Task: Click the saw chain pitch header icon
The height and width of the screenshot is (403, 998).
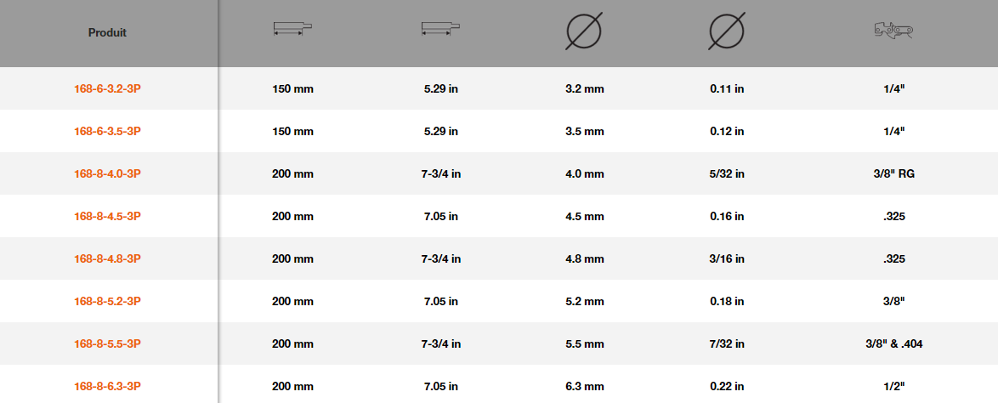Action: point(894,31)
